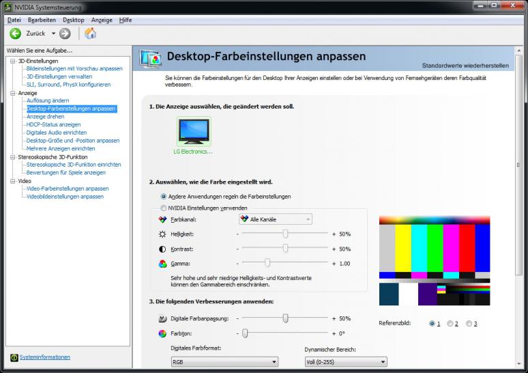Screen dimensions: 528x373
Task: Open Digitales Audio einrichten
Action: pos(57,133)
